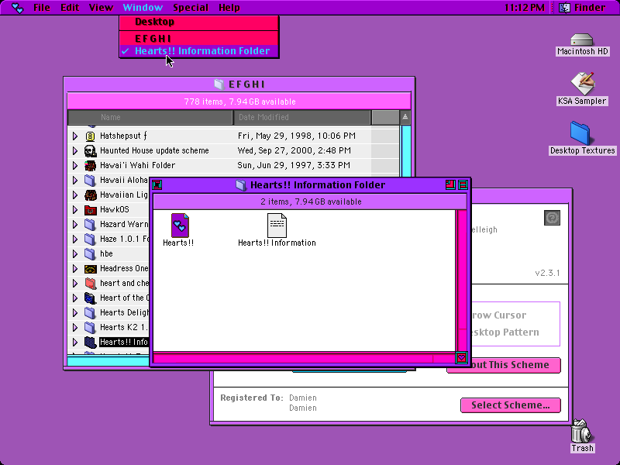Image resolution: width=620 pixels, height=465 pixels.
Task: Expand the Hawaii Aloha disclosure triangle
Action: 75,181
